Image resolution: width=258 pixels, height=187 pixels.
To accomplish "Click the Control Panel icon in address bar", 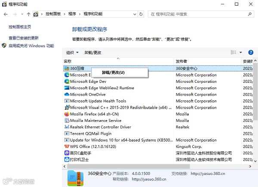I will point(36,14).
